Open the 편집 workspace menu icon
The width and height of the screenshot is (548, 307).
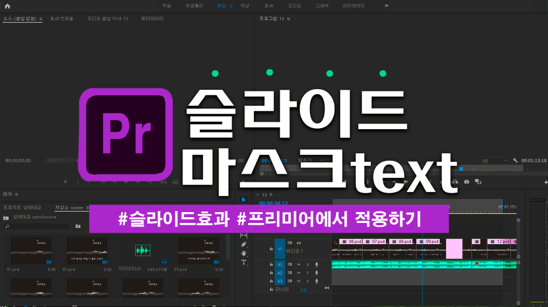231,6
